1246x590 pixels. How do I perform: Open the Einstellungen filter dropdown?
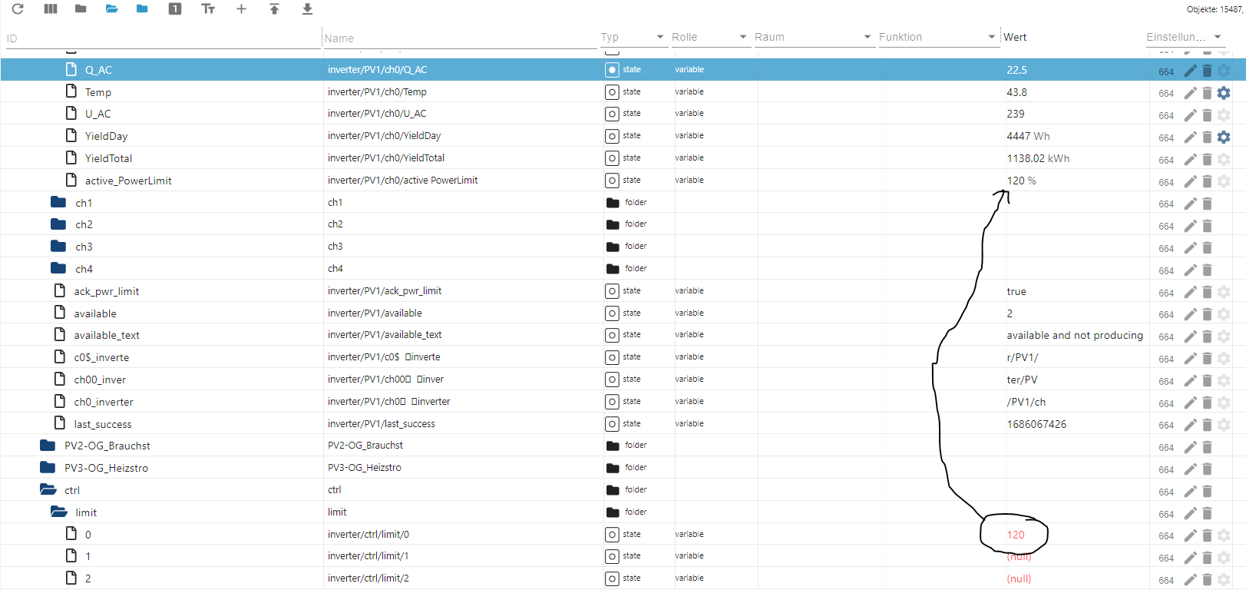1218,37
